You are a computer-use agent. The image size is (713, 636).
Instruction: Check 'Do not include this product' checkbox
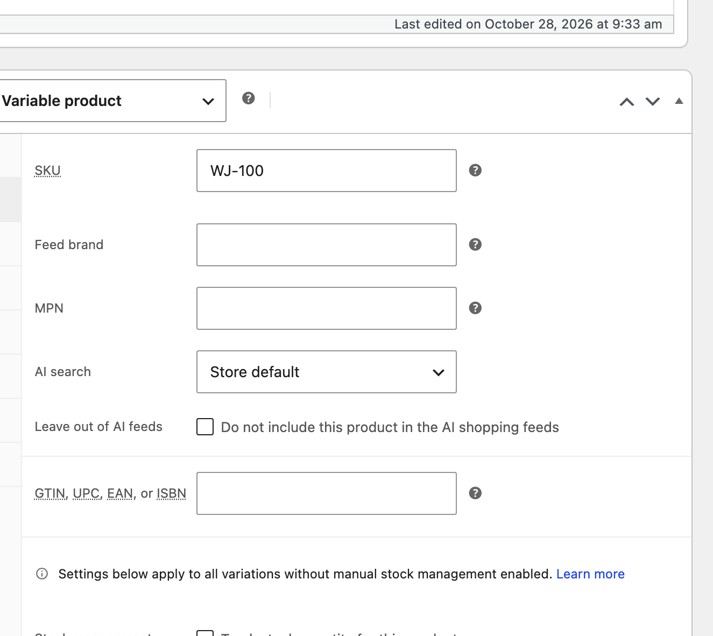pyautogui.click(x=205, y=427)
